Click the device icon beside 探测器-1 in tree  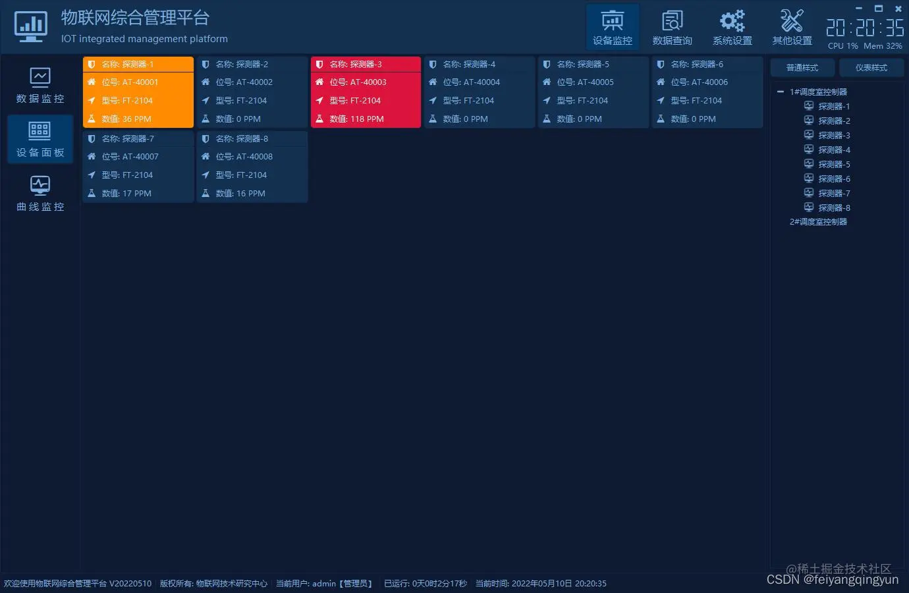(x=809, y=106)
